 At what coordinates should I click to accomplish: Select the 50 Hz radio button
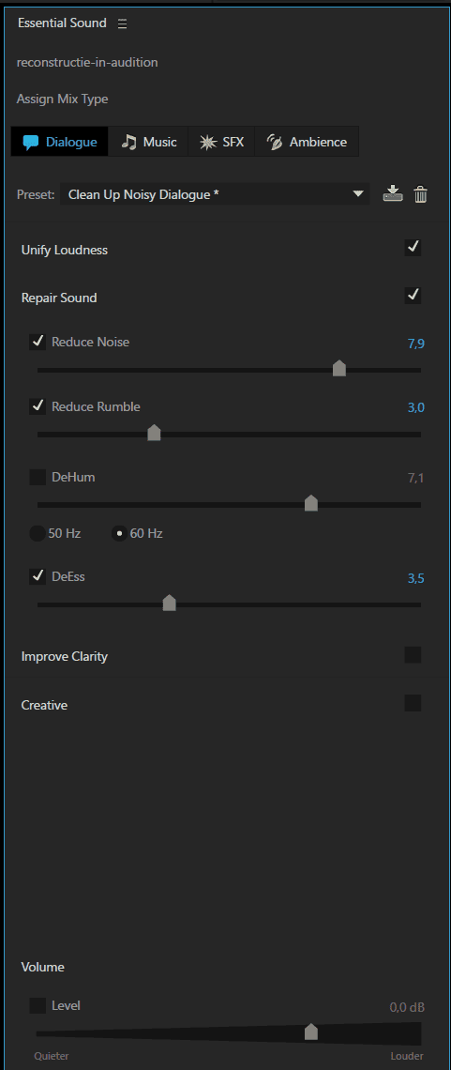click(x=38, y=533)
